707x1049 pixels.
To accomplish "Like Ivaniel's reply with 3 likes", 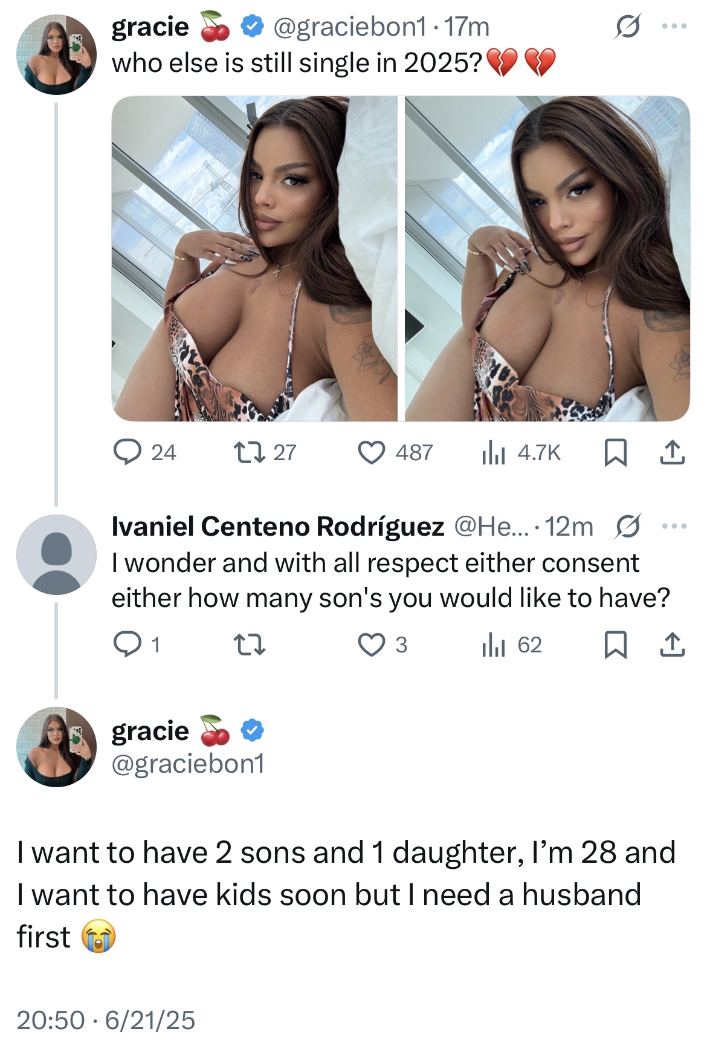I will (371, 645).
